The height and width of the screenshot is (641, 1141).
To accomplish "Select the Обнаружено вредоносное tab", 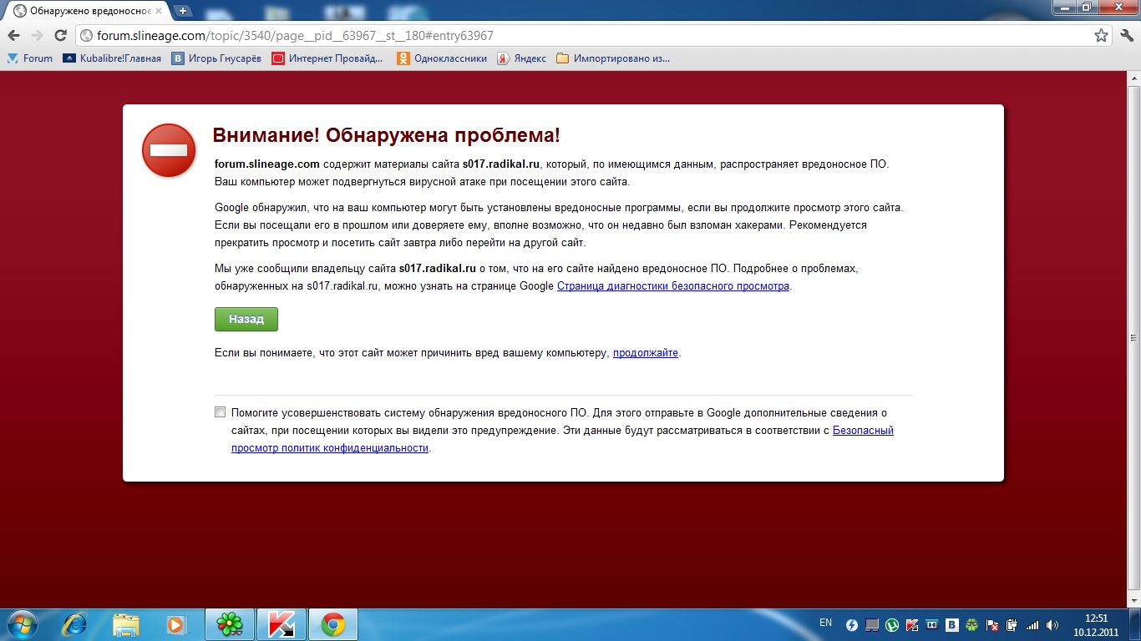I will click(x=88, y=11).
